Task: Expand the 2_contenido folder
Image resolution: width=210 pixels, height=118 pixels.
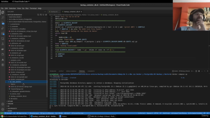Action: click(14, 27)
